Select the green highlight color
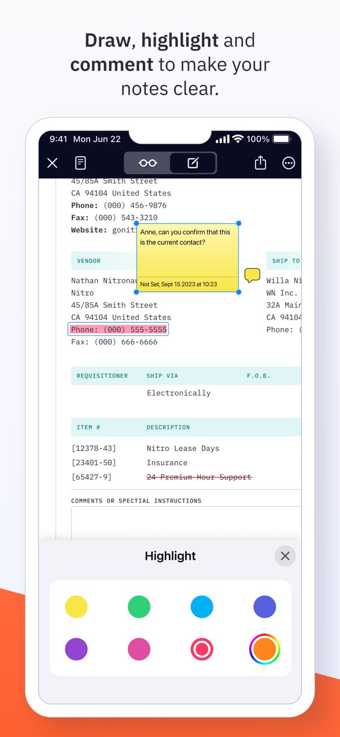Screen dimensions: 340x737 (139, 607)
